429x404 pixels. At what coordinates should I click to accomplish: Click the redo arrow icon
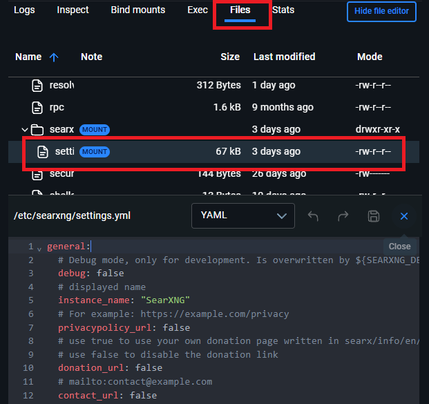(x=343, y=216)
